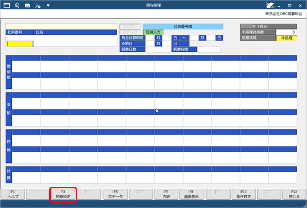Screen dimensions: 307x208
Task: Open F10 条件設定 settings
Action: (244, 195)
